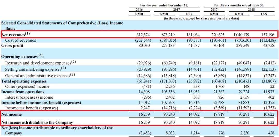Image resolution: width=279 pixels, height=137 pixels.
Task: Click the "Interest (expenses) income" row label
Action: 29,97
